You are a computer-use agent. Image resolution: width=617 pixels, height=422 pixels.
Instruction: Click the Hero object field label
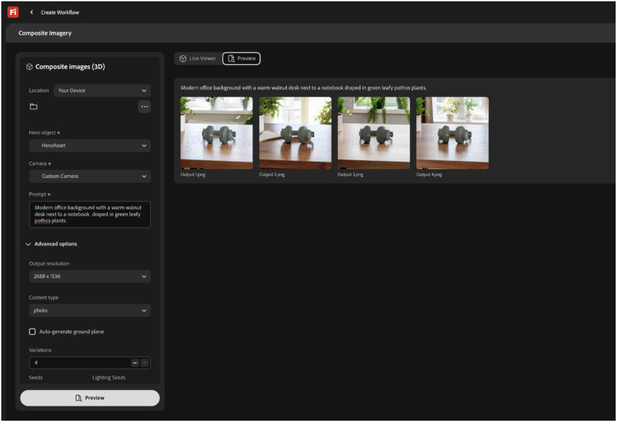44,133
